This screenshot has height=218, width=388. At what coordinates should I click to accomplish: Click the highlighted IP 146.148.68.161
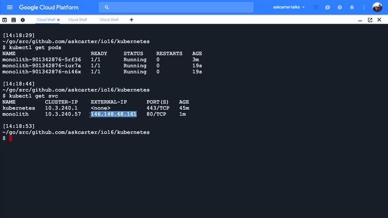[113, 114]
